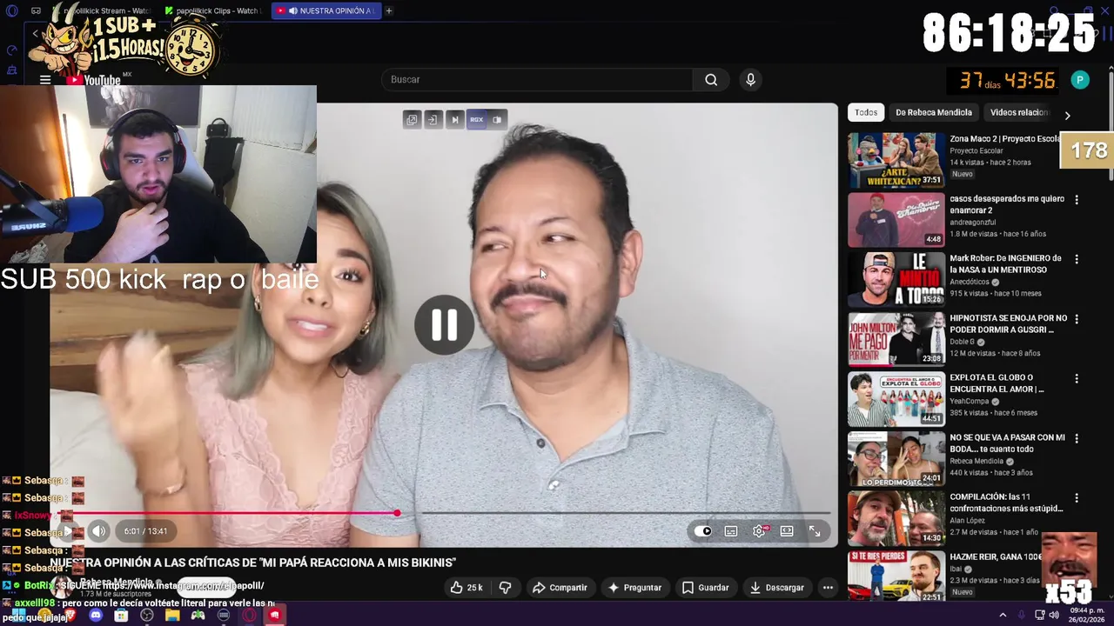
Task: Show more chips with the right arrow
Action: (x=1067, y=115)
